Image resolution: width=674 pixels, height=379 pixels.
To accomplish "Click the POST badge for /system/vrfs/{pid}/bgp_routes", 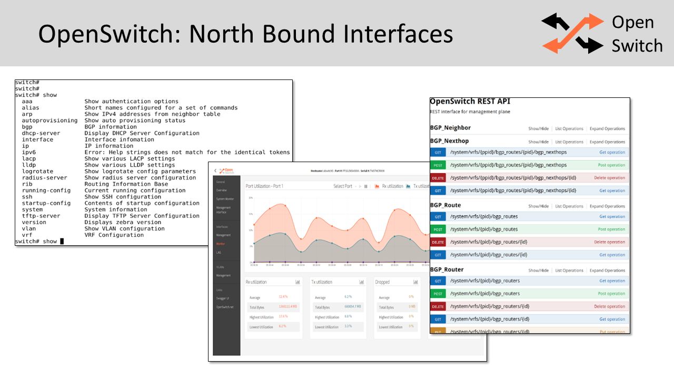I will [x=438, y=230].
